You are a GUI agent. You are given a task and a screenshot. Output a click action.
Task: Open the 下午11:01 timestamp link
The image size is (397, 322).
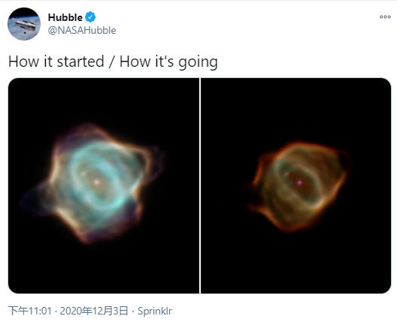pos(30,311)
